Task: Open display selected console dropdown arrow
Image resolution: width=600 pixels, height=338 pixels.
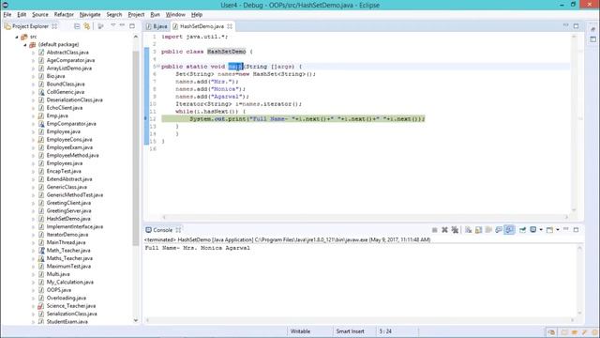Action: coord(541,230)
